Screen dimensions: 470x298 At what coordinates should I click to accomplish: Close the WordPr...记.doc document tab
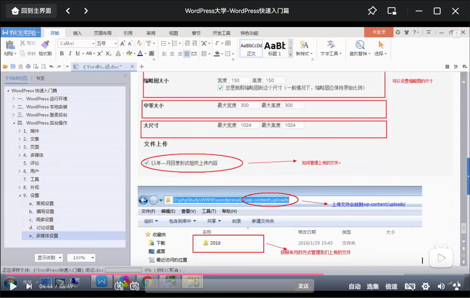132,67
